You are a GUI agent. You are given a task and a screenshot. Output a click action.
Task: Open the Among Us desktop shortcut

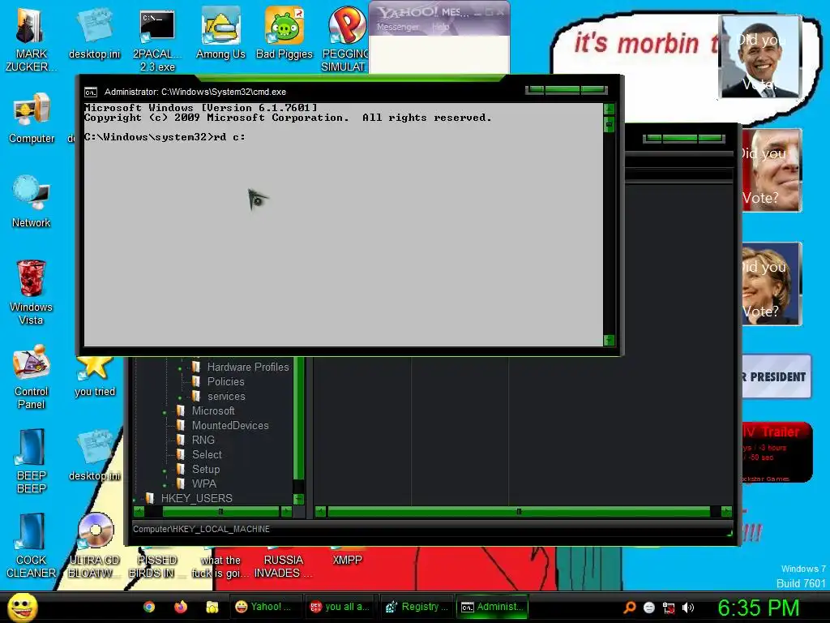[220, 34]
